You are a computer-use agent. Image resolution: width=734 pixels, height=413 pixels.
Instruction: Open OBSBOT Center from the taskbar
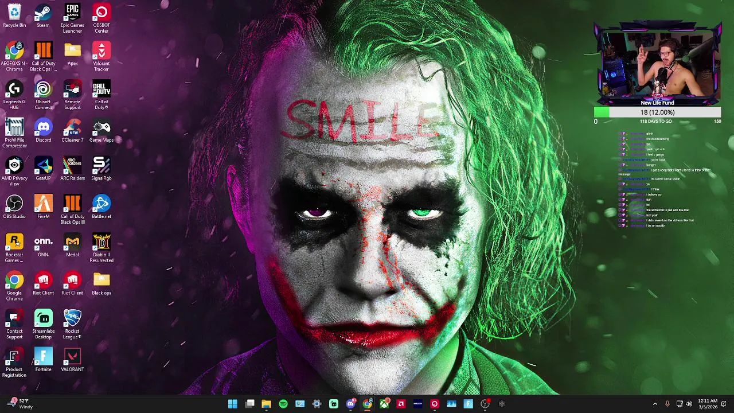click(x=435, y=404)
